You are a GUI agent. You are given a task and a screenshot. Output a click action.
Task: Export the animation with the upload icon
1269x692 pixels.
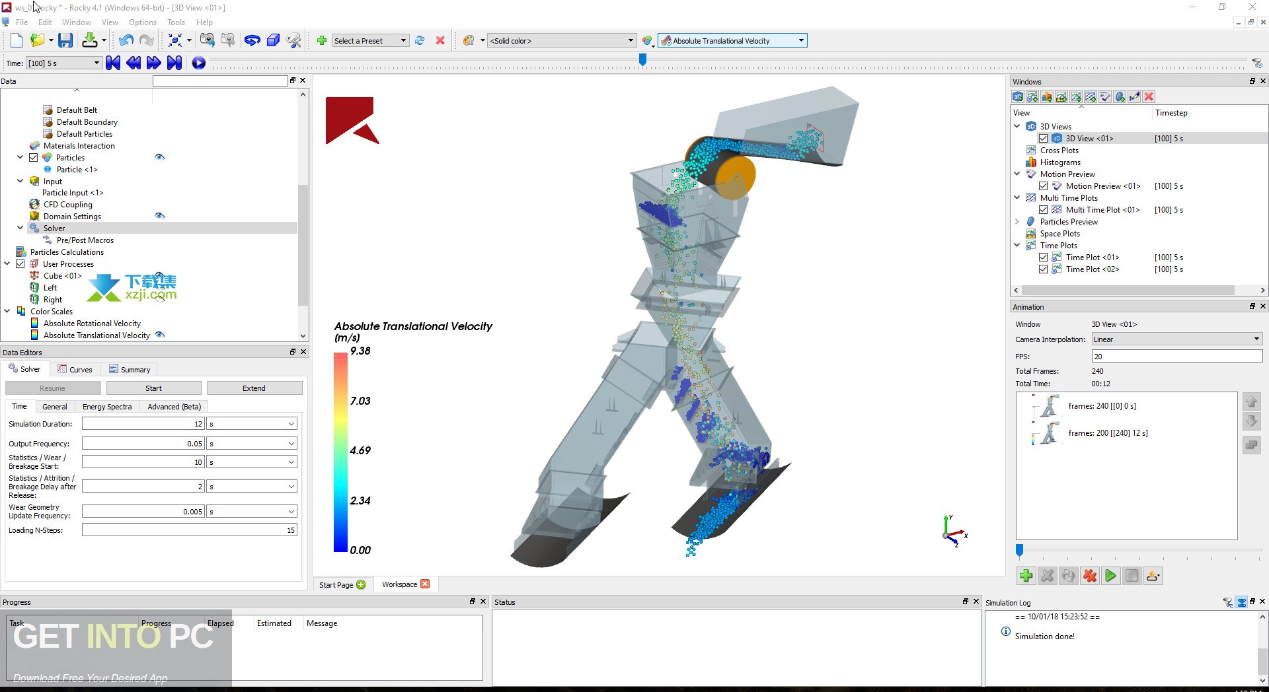[1153, 576]
